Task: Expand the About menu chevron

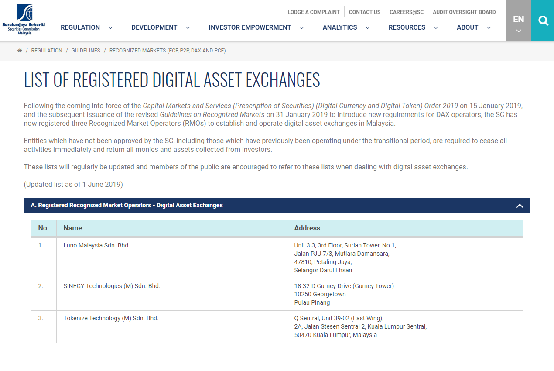Action: 489,27
